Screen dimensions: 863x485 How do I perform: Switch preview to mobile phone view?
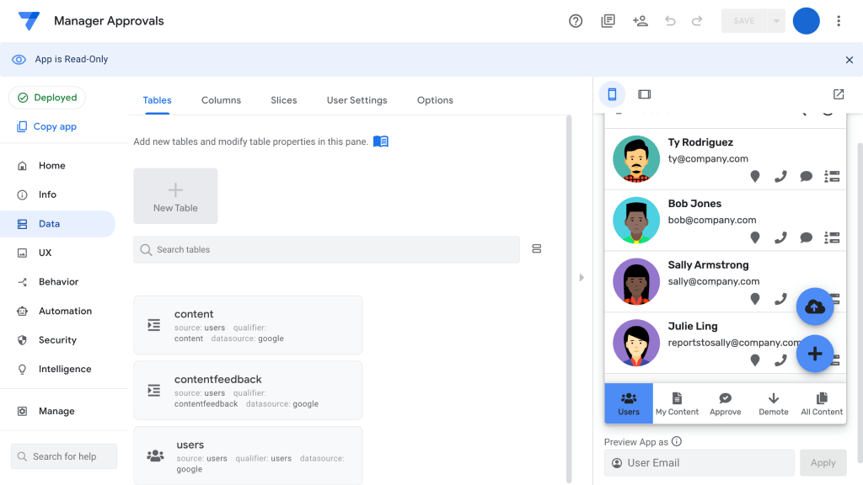tap(613, 94)
